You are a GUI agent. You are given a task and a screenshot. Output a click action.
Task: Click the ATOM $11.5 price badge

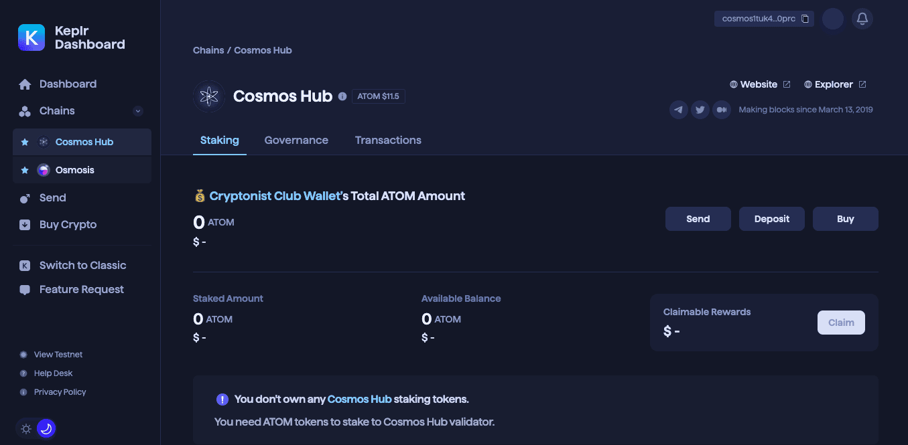378,96
